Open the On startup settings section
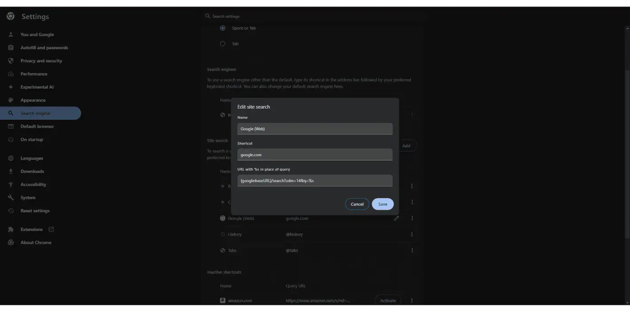This screenshot has height=312, width=630. (31, 140)
